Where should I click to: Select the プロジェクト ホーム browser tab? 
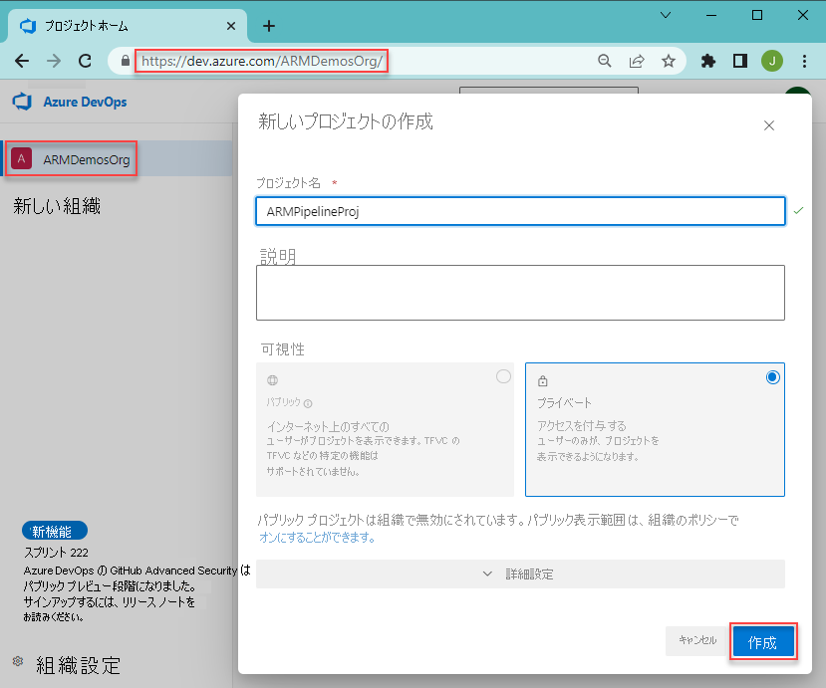pos(127,26)
